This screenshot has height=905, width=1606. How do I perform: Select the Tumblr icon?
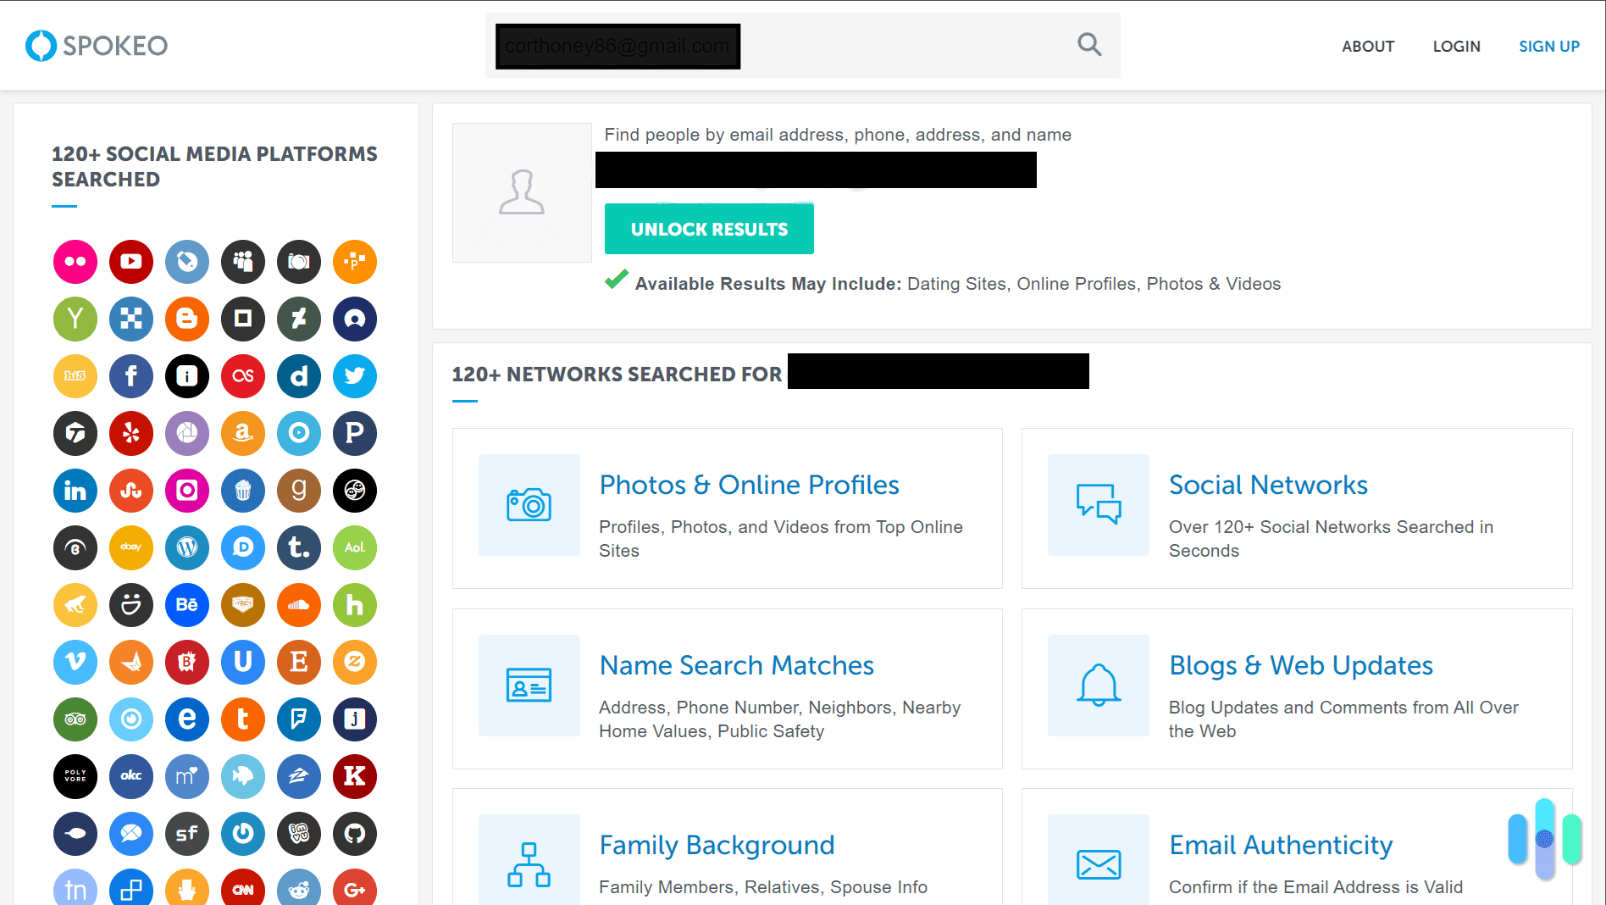pyautogui.click(x=299, y=548)
